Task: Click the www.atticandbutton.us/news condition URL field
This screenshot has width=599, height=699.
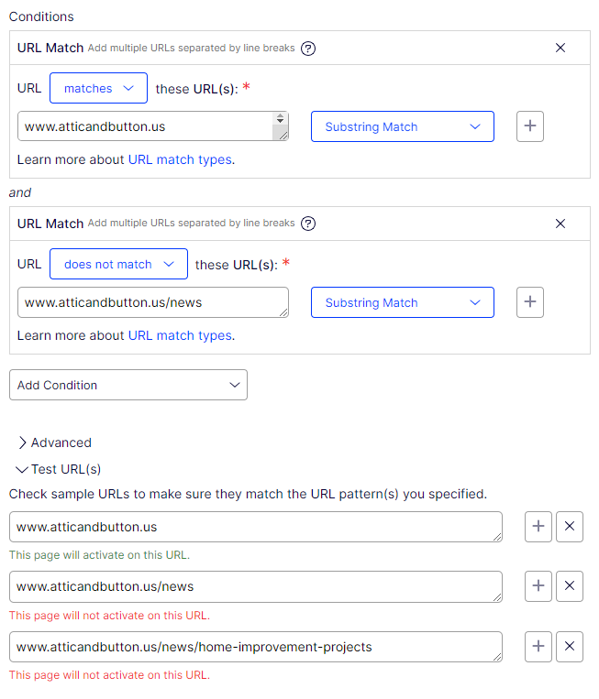Action: click(152, 302)
